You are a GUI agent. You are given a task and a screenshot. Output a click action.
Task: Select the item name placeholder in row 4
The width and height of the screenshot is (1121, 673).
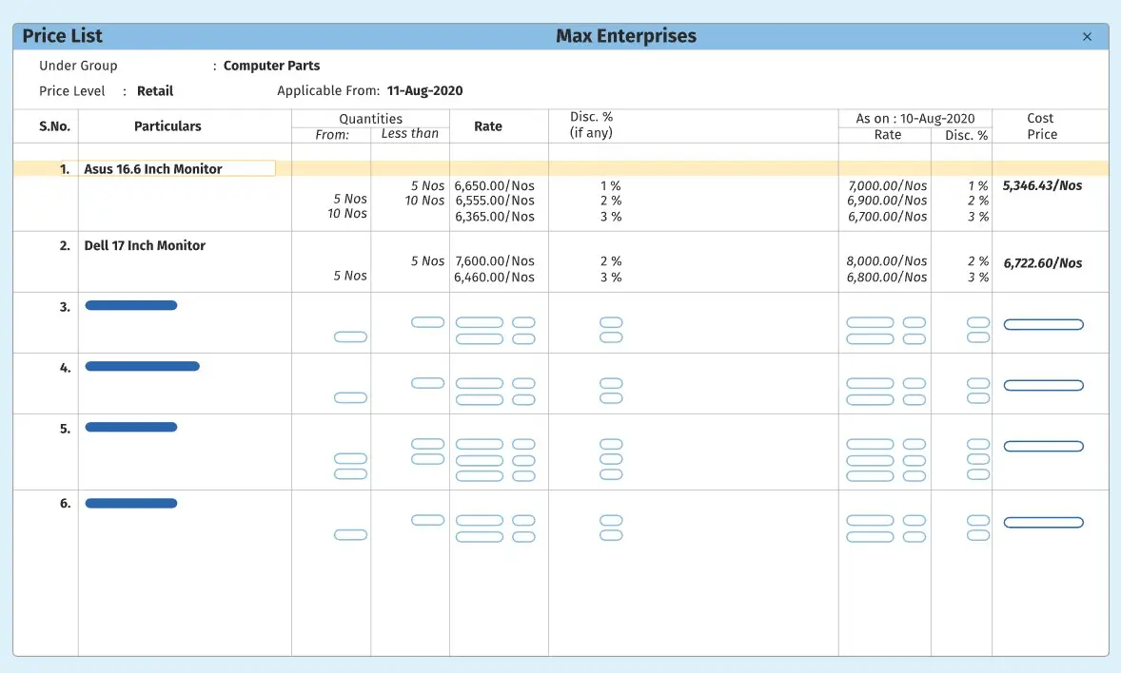[142, 366]
